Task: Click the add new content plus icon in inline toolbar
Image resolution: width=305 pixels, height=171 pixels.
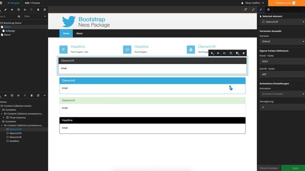Action: 212,53
